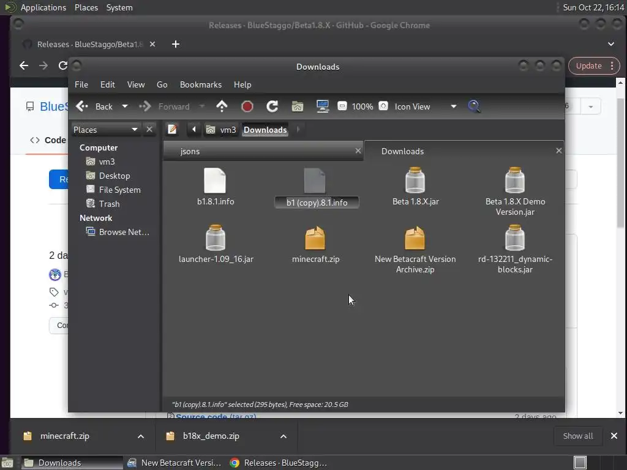
Task: Select the minecraft.zip archive icon
Action: [x=315, y=238]
